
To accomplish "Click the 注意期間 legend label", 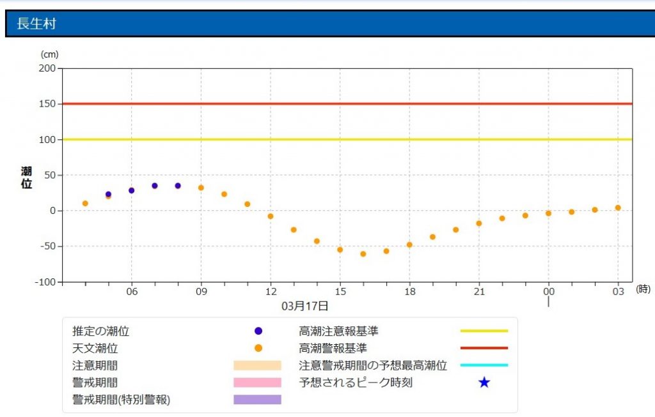I will [95, 365].
